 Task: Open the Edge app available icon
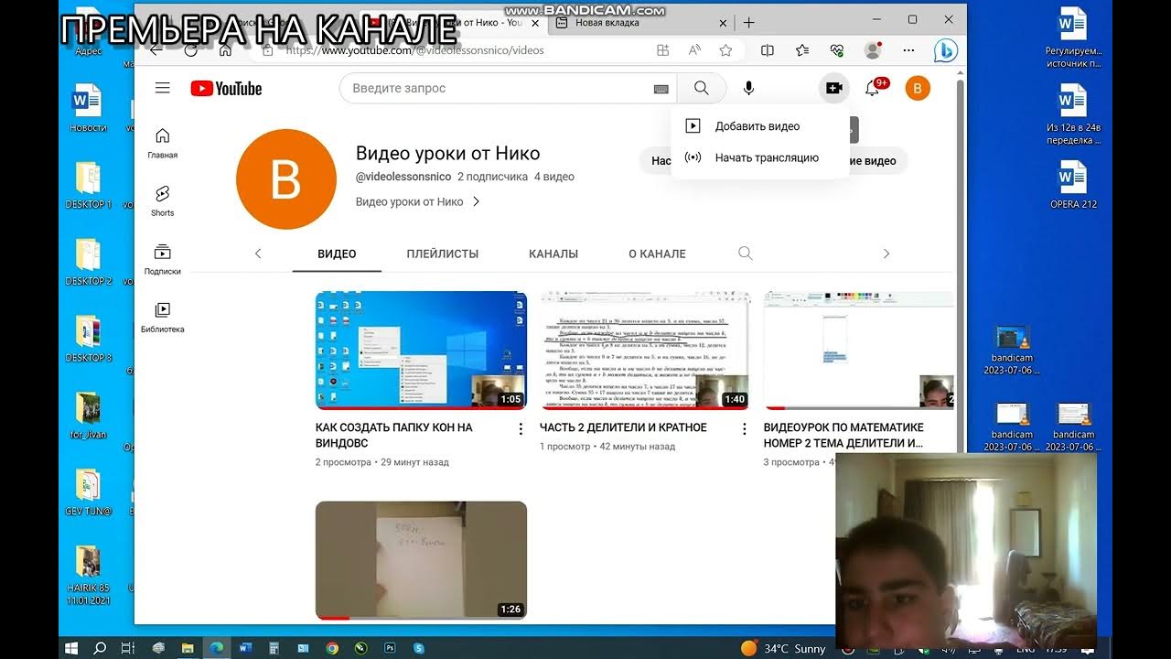(663, 50)
